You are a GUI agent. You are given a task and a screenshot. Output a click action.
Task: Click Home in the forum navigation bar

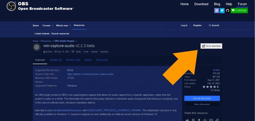[x=36, y=26]
